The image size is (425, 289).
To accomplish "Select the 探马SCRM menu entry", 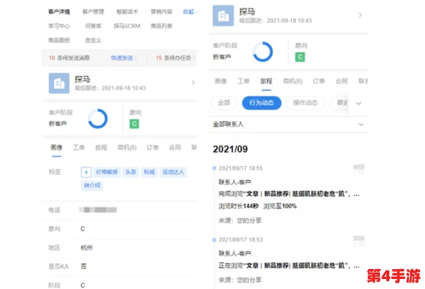I will click(127, 26).
